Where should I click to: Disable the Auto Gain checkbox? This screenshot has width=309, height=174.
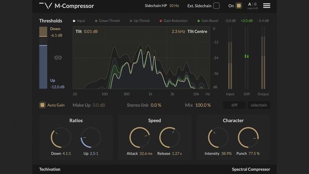42,105
